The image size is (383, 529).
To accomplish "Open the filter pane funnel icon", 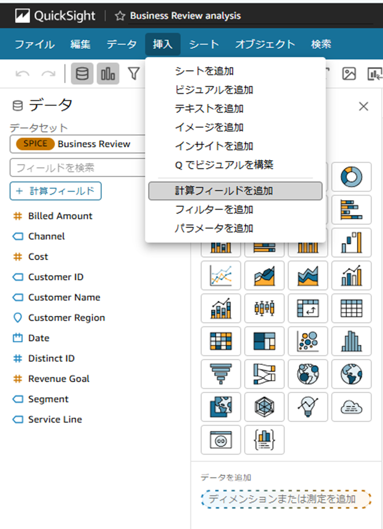I will click(x=134, y=74).
